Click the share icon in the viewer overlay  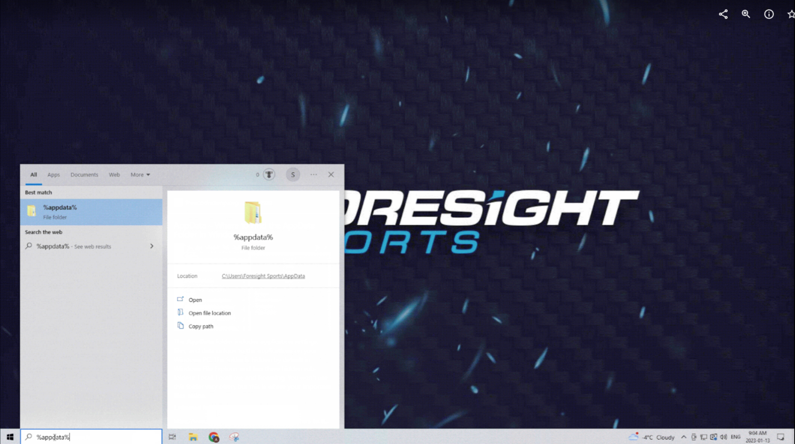pyautogui.click(x=723, y=14)
